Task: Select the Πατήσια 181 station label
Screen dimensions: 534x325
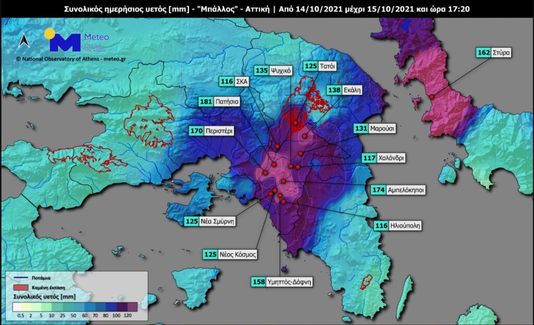Action: coord(219,102)
